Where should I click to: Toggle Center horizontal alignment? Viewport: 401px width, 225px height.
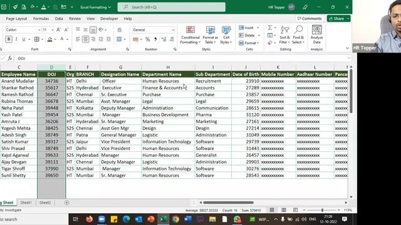(85, 39)
